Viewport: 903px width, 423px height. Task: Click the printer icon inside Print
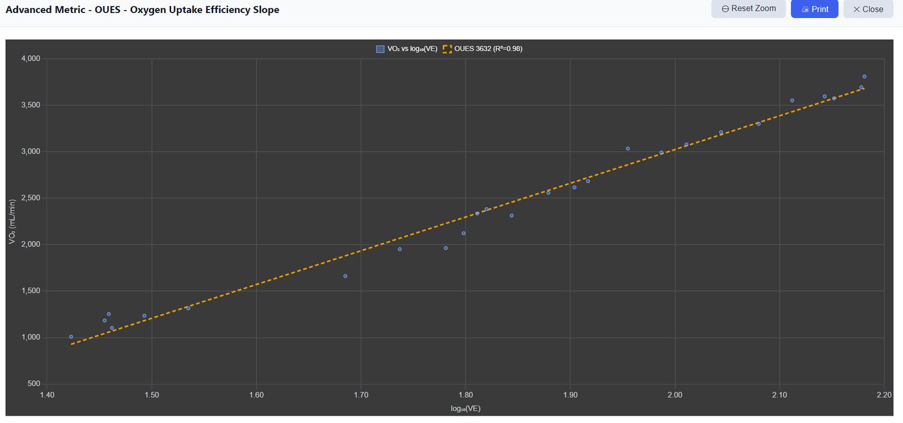tap(805, 10)
